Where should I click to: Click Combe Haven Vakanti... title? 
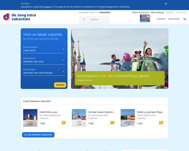tap(101, 112)
